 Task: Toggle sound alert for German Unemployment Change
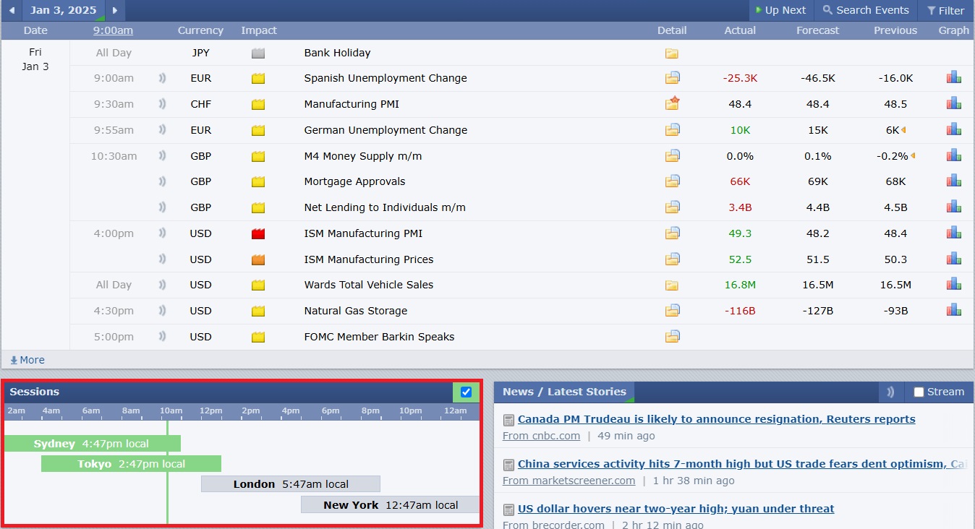pyautogui.click(x=162, y=130)
